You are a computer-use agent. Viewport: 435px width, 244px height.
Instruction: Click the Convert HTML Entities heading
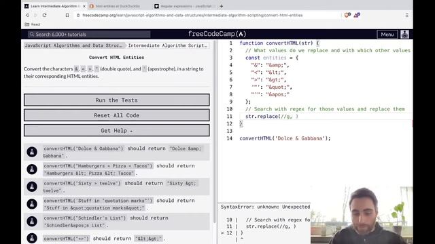(x=116, y=57)
